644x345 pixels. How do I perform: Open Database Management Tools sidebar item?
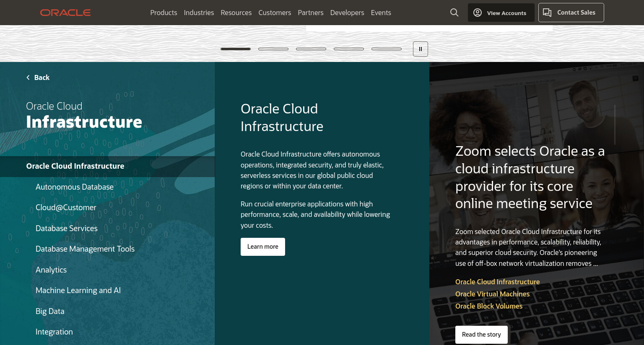[x=85, y=249]
